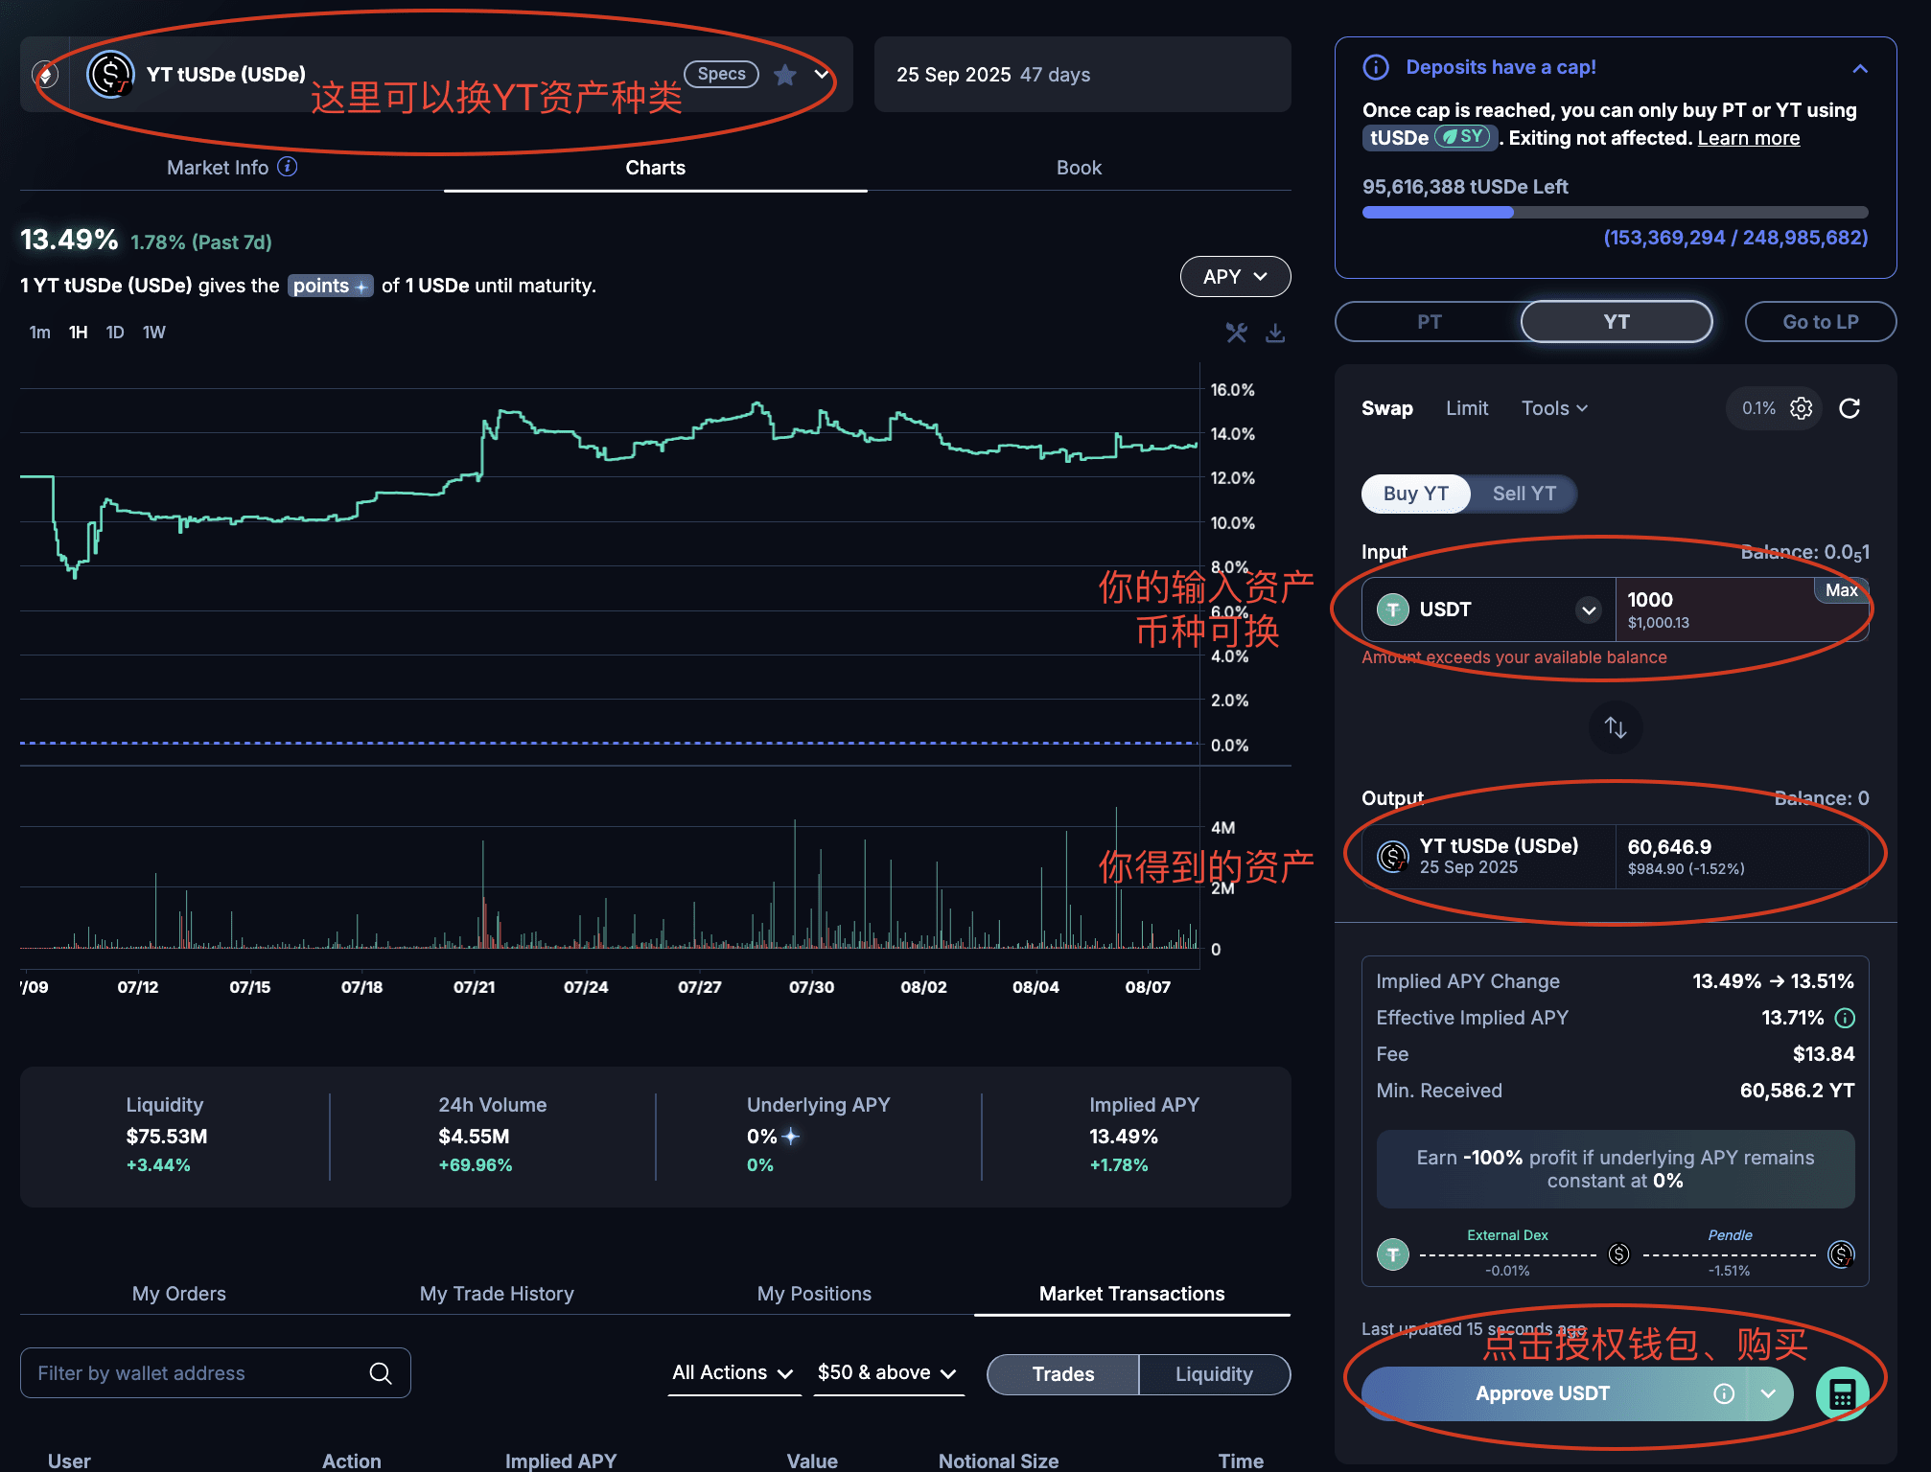
Task: Show Liquidity transactions
Action: click(x=1214, y=1374)
